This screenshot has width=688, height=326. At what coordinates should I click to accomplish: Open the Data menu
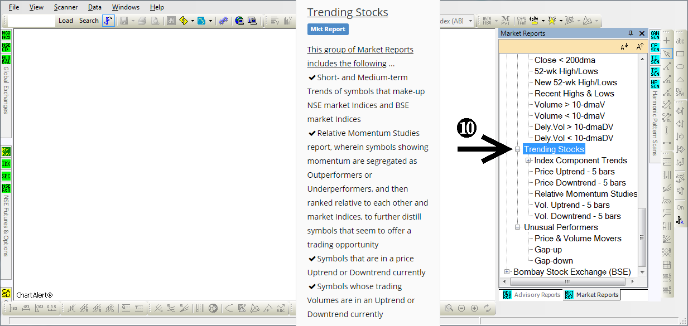click(95, 7)
